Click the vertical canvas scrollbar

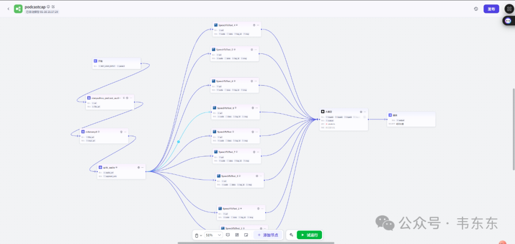click(x=514, y=130)
